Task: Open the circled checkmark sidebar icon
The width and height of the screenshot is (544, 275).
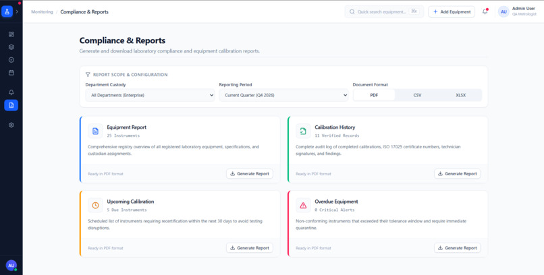Action: 11,60
